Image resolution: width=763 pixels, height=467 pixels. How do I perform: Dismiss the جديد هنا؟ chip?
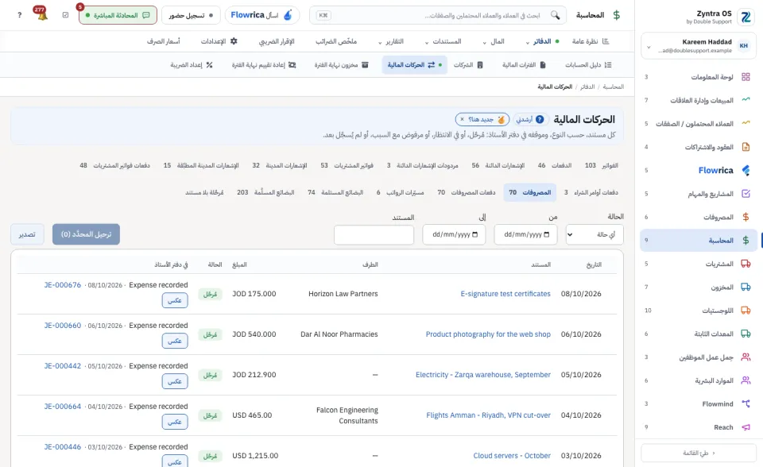tap(463, 119)
